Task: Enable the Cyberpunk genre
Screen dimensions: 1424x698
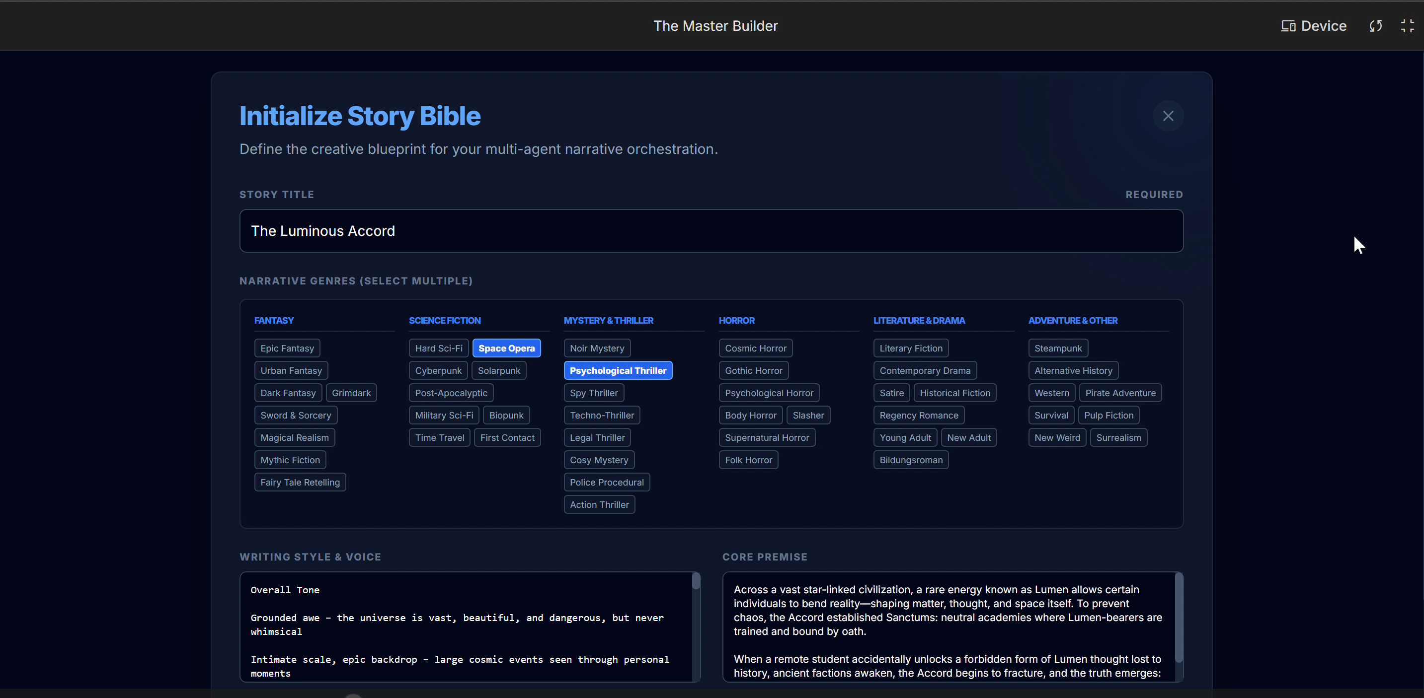Action: 438,370
